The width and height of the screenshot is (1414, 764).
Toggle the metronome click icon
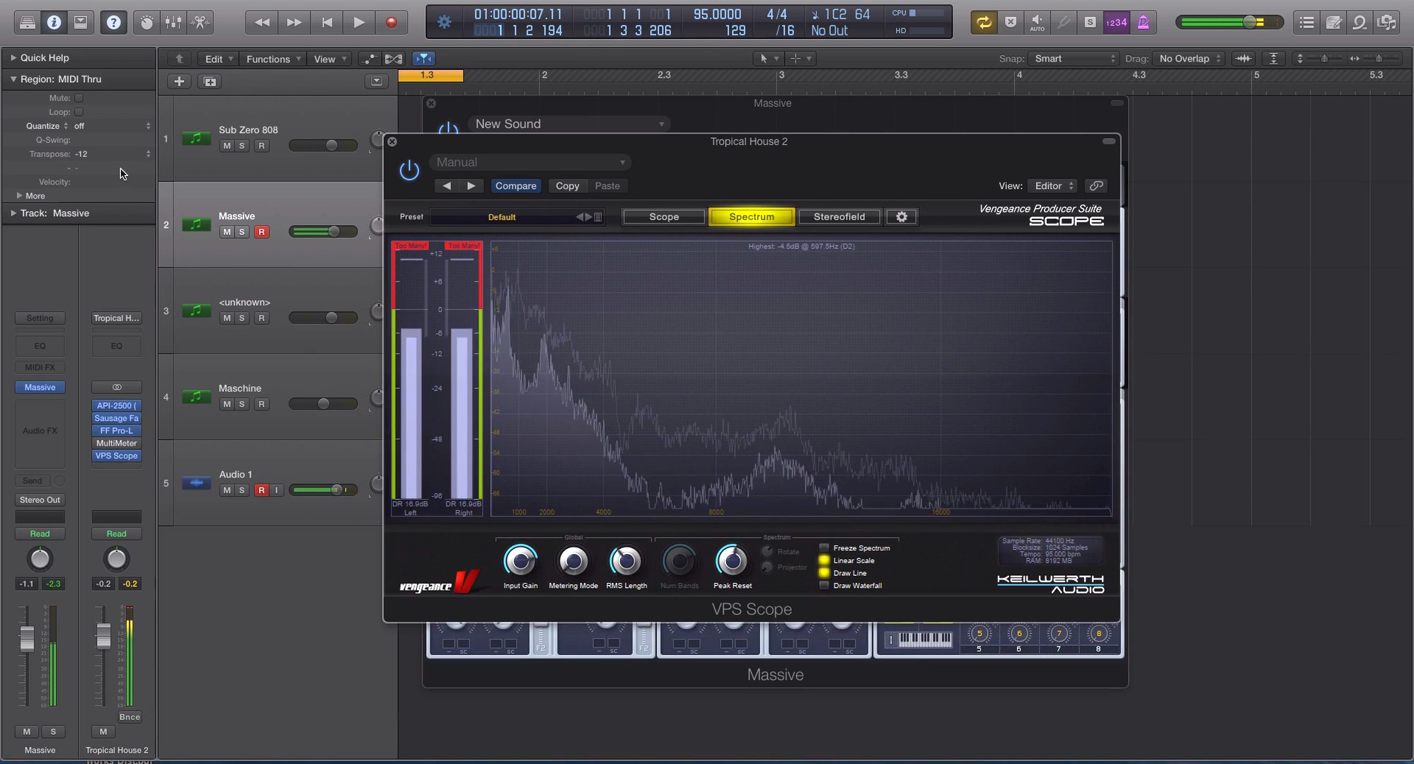(1143, 23)
